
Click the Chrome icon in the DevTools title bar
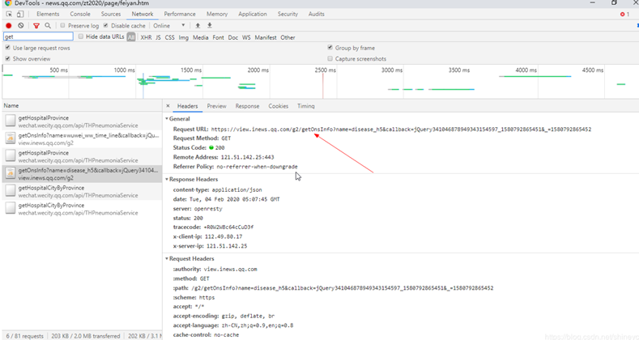pos(8,3)
